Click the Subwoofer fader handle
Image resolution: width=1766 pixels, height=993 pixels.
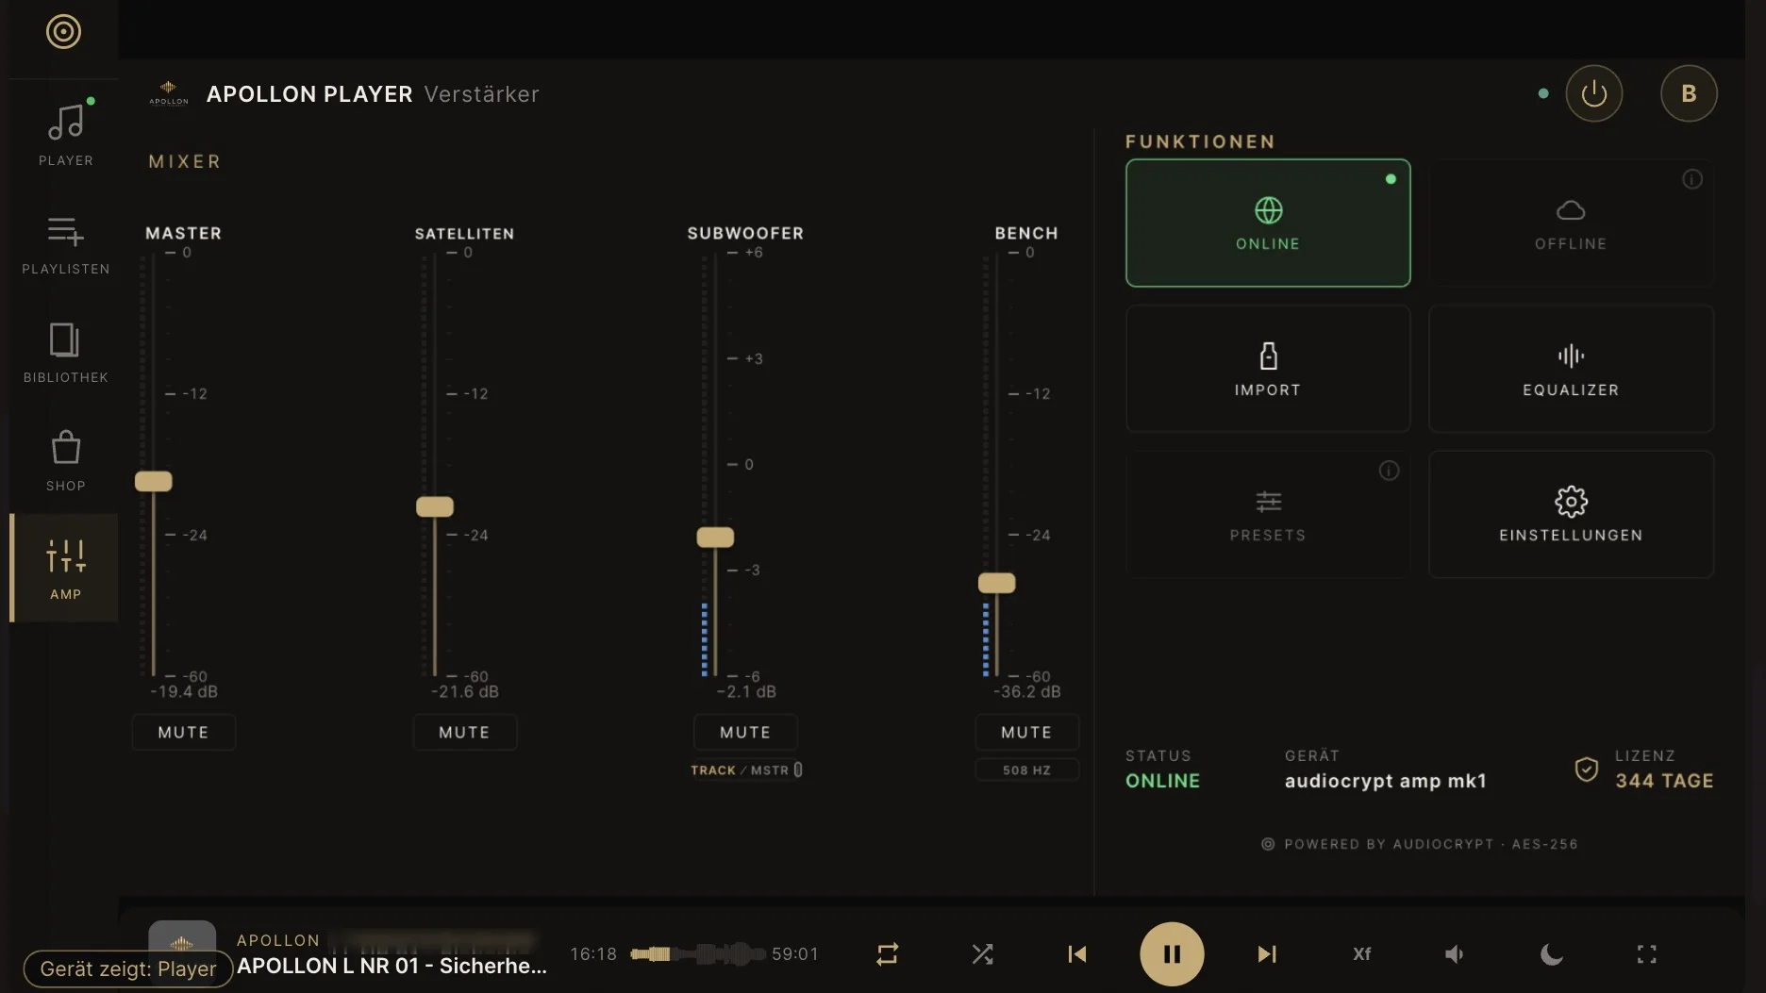(x=715, y=538)
